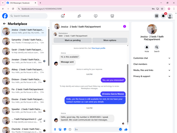
Task: Open the Chrome profile icon
Action: 169,9
